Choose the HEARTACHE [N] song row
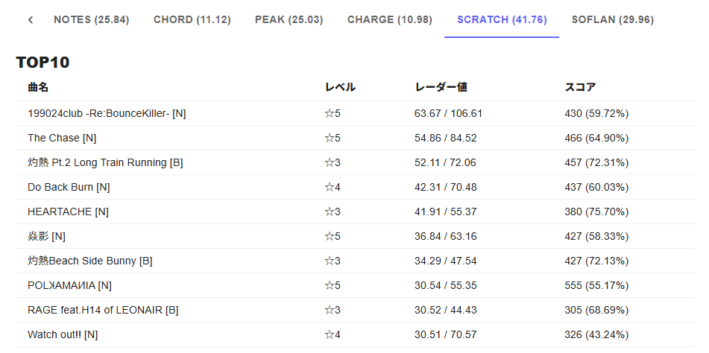 [x=68, y=212]
